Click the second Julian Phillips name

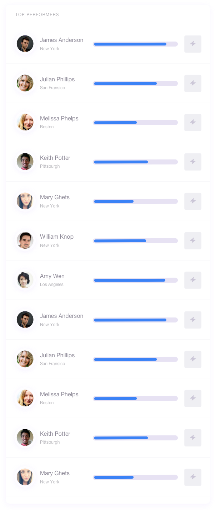click(x=57, y=355)
